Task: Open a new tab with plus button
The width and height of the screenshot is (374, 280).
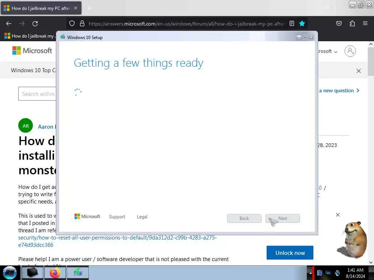Action: pyautogui.click(x=89, y=8)
